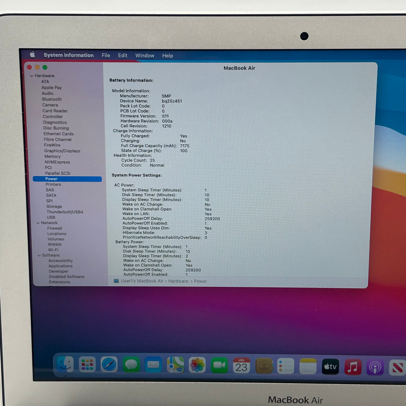This screenshot has height=406, width=406.
Task: Open the Mail app in the dock
Action: pos(153,365)
